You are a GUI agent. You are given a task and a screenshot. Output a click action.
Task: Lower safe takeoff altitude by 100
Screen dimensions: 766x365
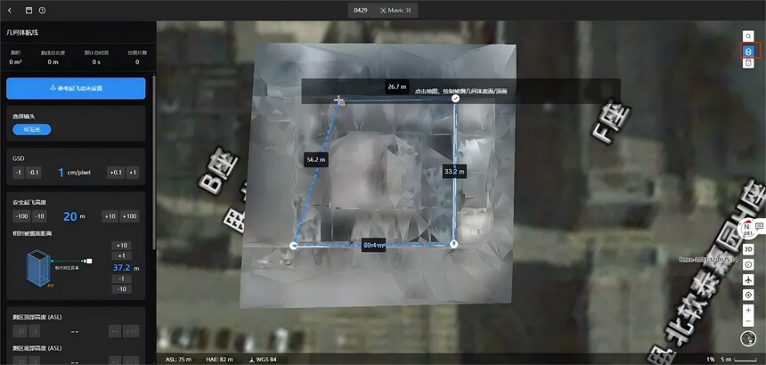pyautogui.click(x=21, y=216)
